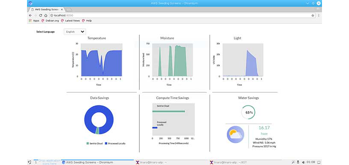Click the haze weather condition text

[264, 133]
